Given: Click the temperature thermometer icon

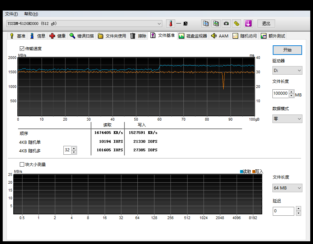Looking at the screenshot, I should [170, 24].
